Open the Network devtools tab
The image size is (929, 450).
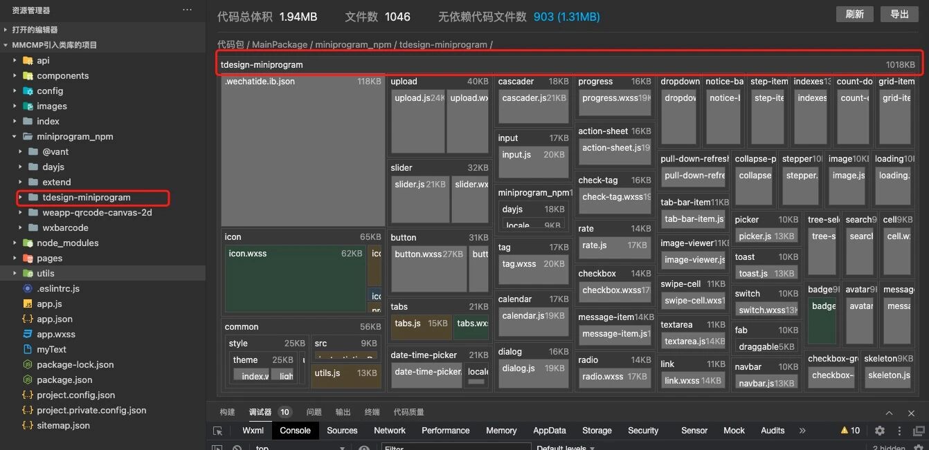click(x=390, y=430)
